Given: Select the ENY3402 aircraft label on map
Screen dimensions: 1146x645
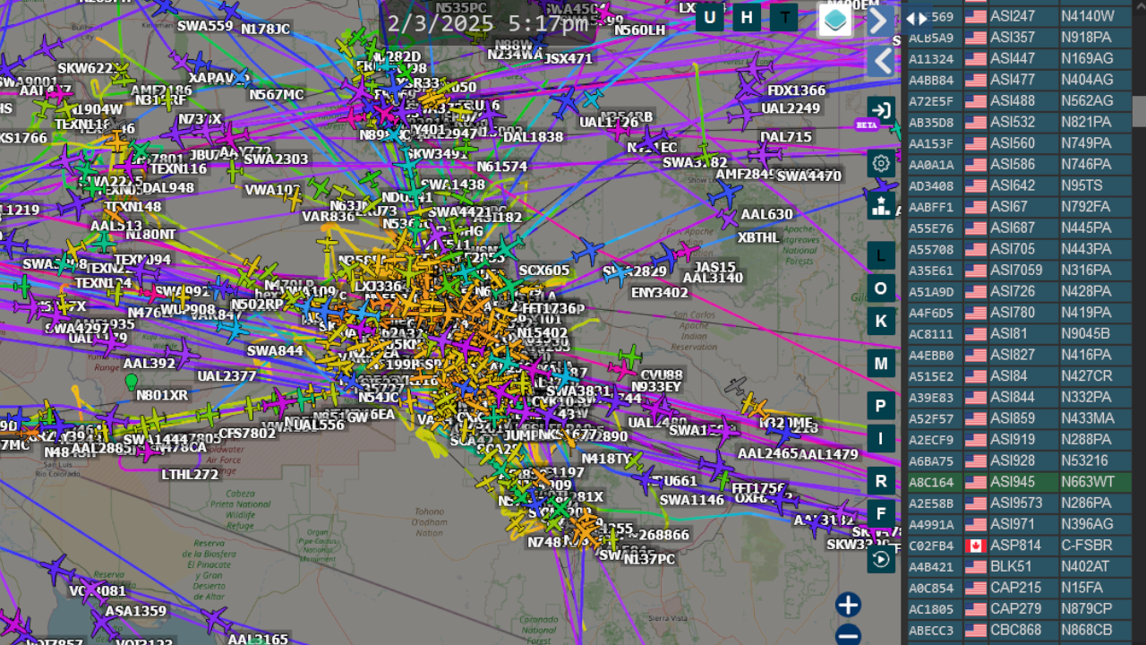Looking at the screenshot, I should [660, 293].
